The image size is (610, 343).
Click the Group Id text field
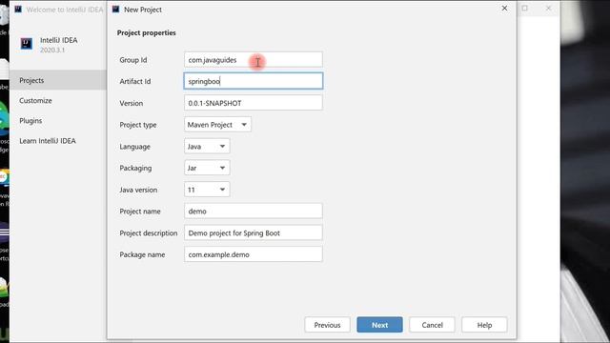(254, 60)
